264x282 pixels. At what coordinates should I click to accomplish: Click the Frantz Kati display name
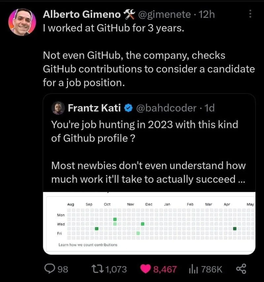[x=94, y=108]
